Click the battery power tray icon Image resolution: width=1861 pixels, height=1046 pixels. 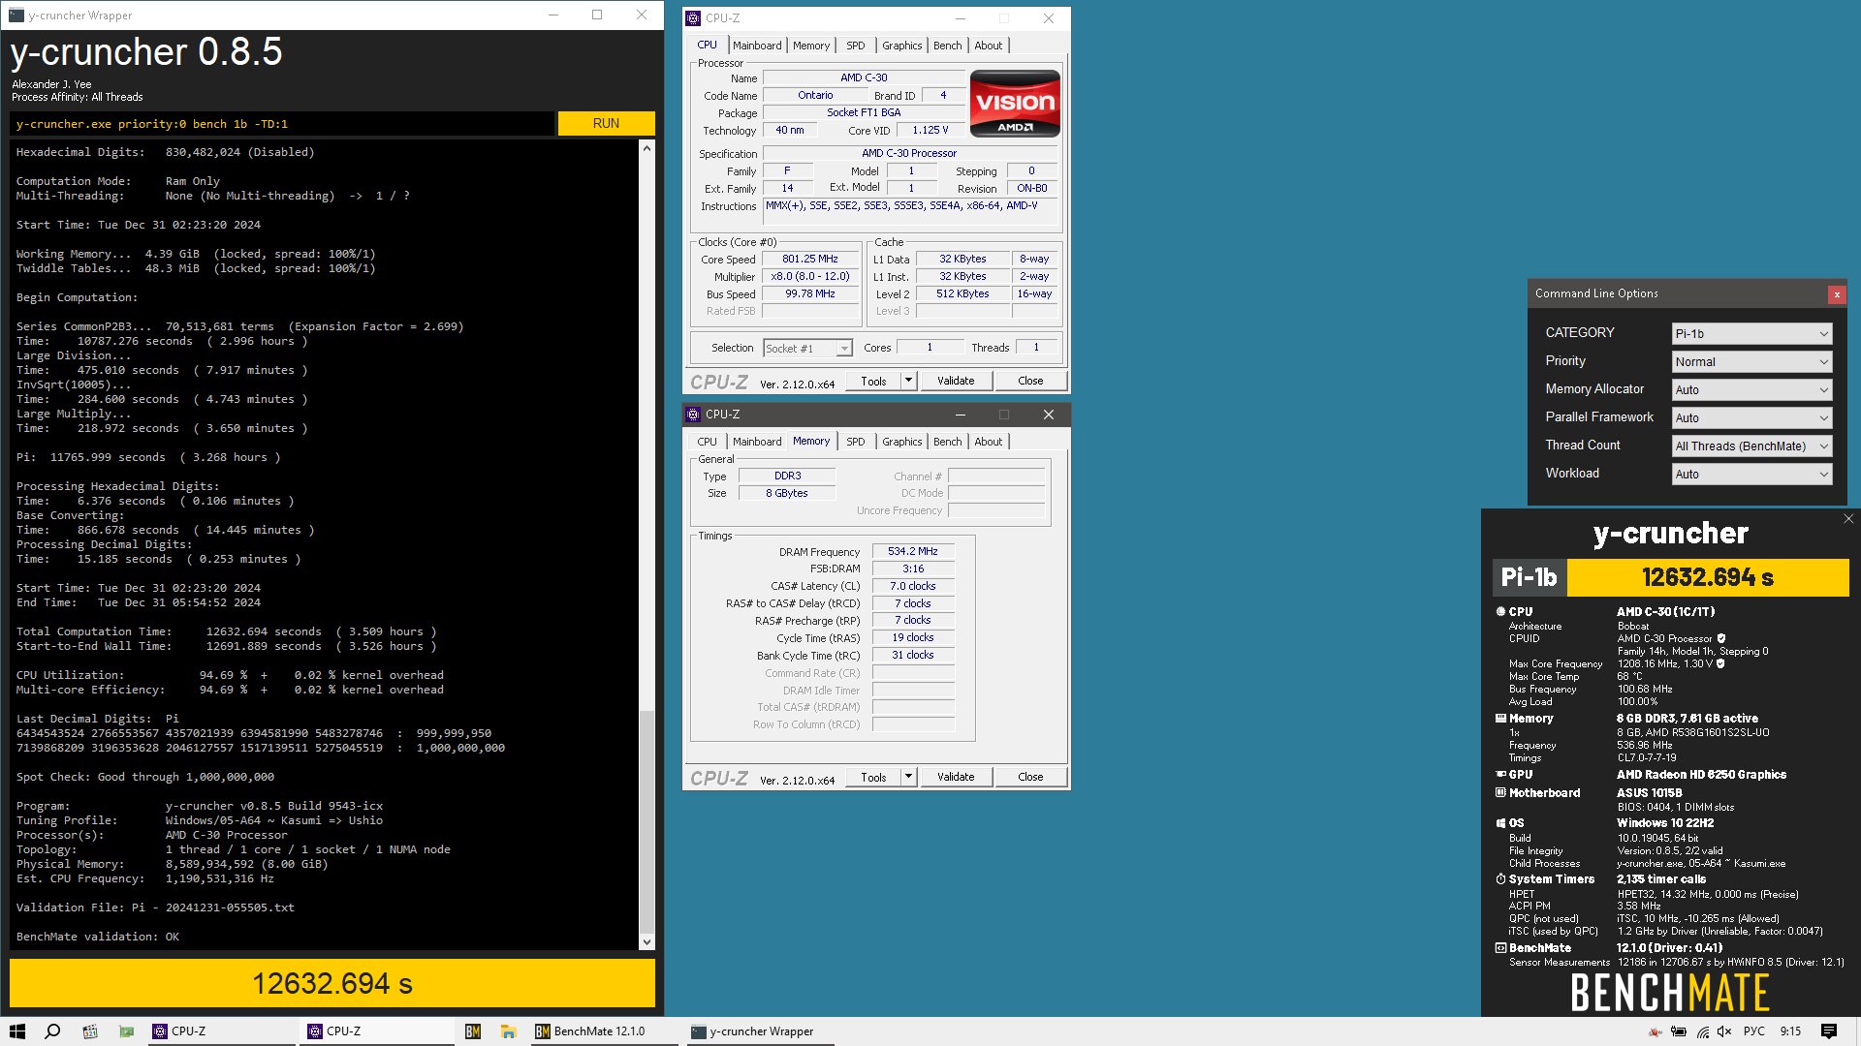tap(1679, 1031)
